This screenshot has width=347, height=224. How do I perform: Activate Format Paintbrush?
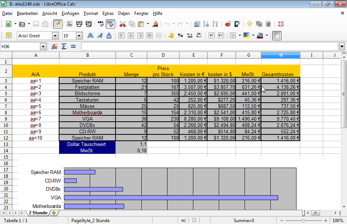click(x=155, y=24)
